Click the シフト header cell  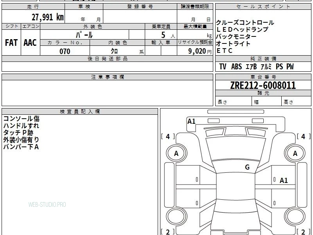point(11,26)
